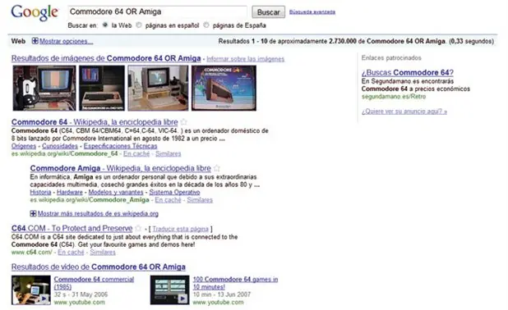Open 'Commodore 64 - Wikipedia, la enciclopedia libre'
This screenshot has height=310, width=508.
(95, 122)
